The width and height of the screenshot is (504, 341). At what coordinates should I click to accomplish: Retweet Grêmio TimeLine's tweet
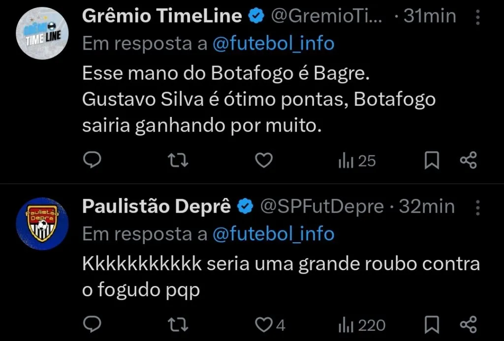pos(178,160)
